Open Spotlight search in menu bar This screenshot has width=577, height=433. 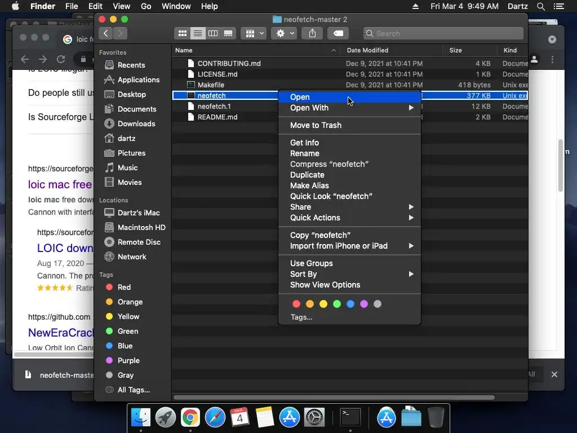540,6
